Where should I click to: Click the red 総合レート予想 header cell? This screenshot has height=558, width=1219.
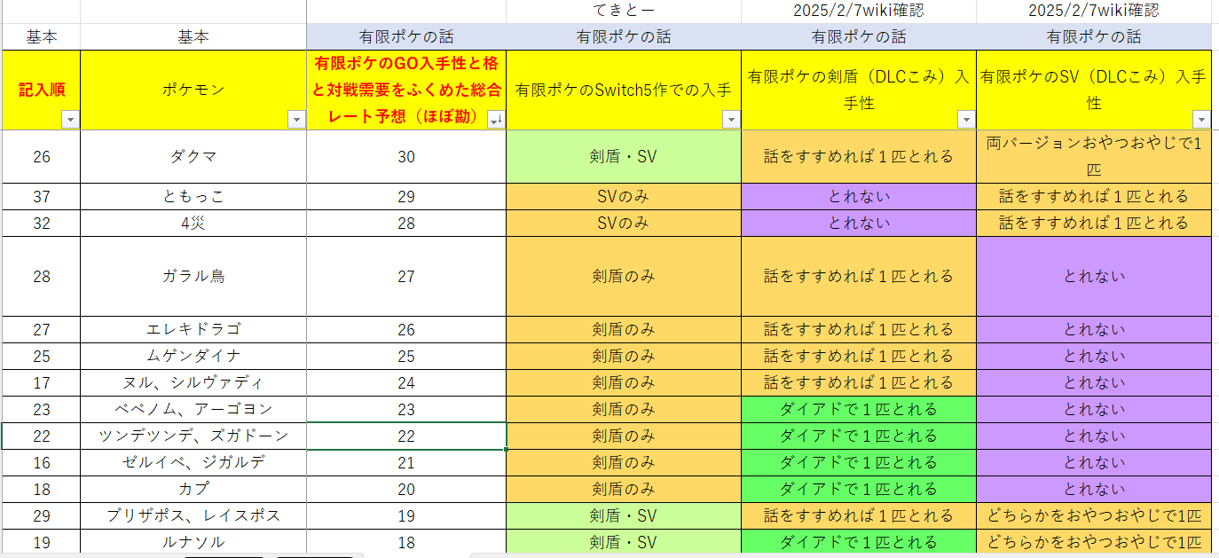(x=406, y=90)
